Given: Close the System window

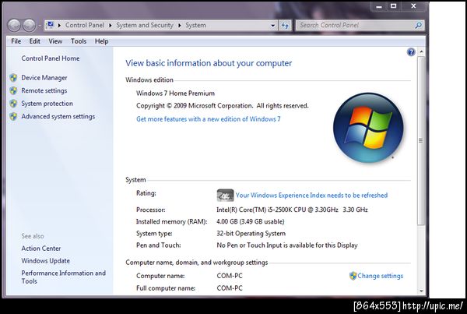Looking at the screenshot, I should point(414,6).
